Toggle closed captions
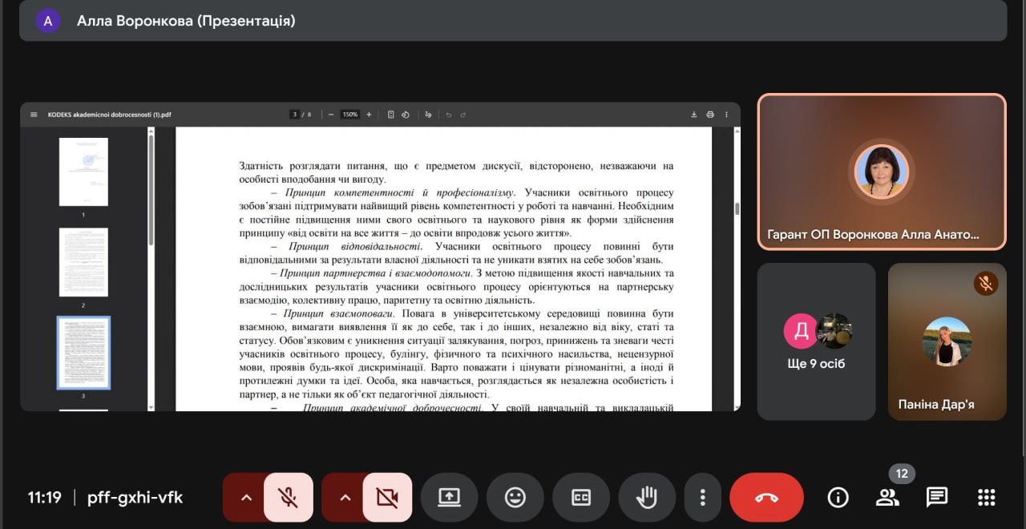The height and width of the screenshot is (529, 1026). [581, 498]
